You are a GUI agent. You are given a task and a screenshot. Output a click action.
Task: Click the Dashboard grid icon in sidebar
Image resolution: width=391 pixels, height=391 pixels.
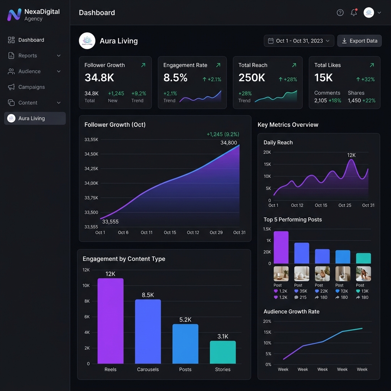click(11, 40)
